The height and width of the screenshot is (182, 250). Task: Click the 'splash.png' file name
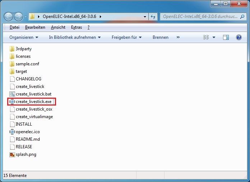tap(26, 154)
